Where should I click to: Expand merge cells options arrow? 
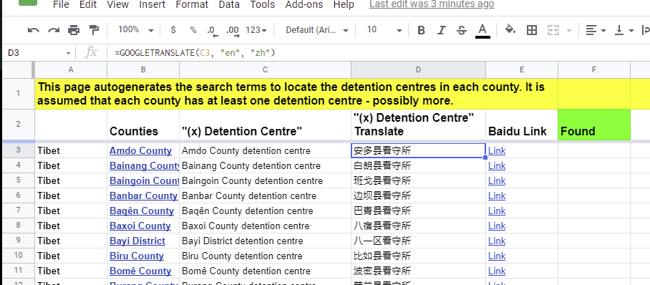click(x=569, y=30)
